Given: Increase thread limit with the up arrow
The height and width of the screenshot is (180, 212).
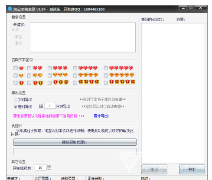Looking at the screenshot, I should 49,166.
